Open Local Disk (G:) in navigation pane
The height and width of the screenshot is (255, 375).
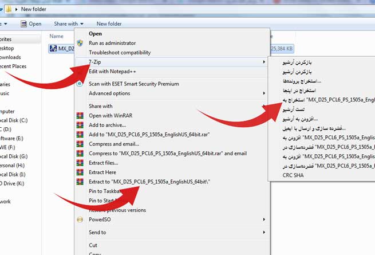14,156
